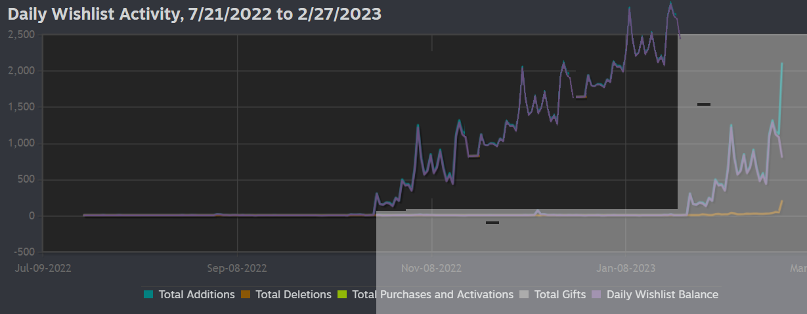The height and width of the screenshot is (314, 807).
Task: Select the Nov-08-2022 x-axis date label
Action: coord(431,268)
